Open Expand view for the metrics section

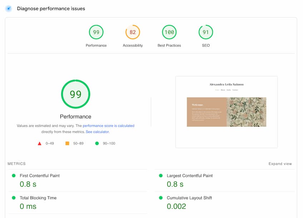[281, 164]
